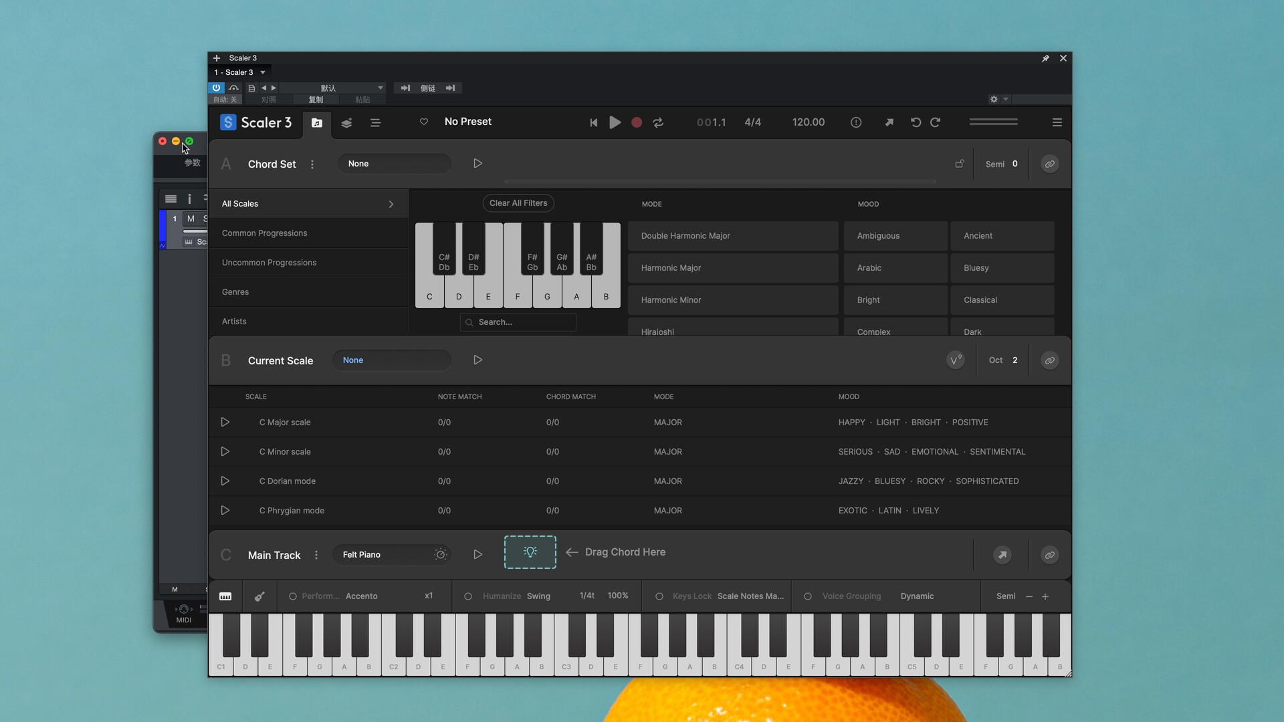
Task: Skip to start of playback
Action: (x=593, y=122)
